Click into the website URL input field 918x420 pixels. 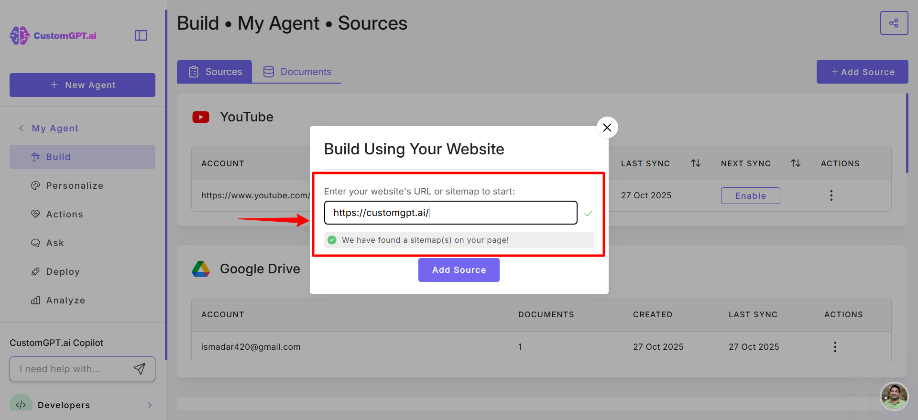pos(451,213)
